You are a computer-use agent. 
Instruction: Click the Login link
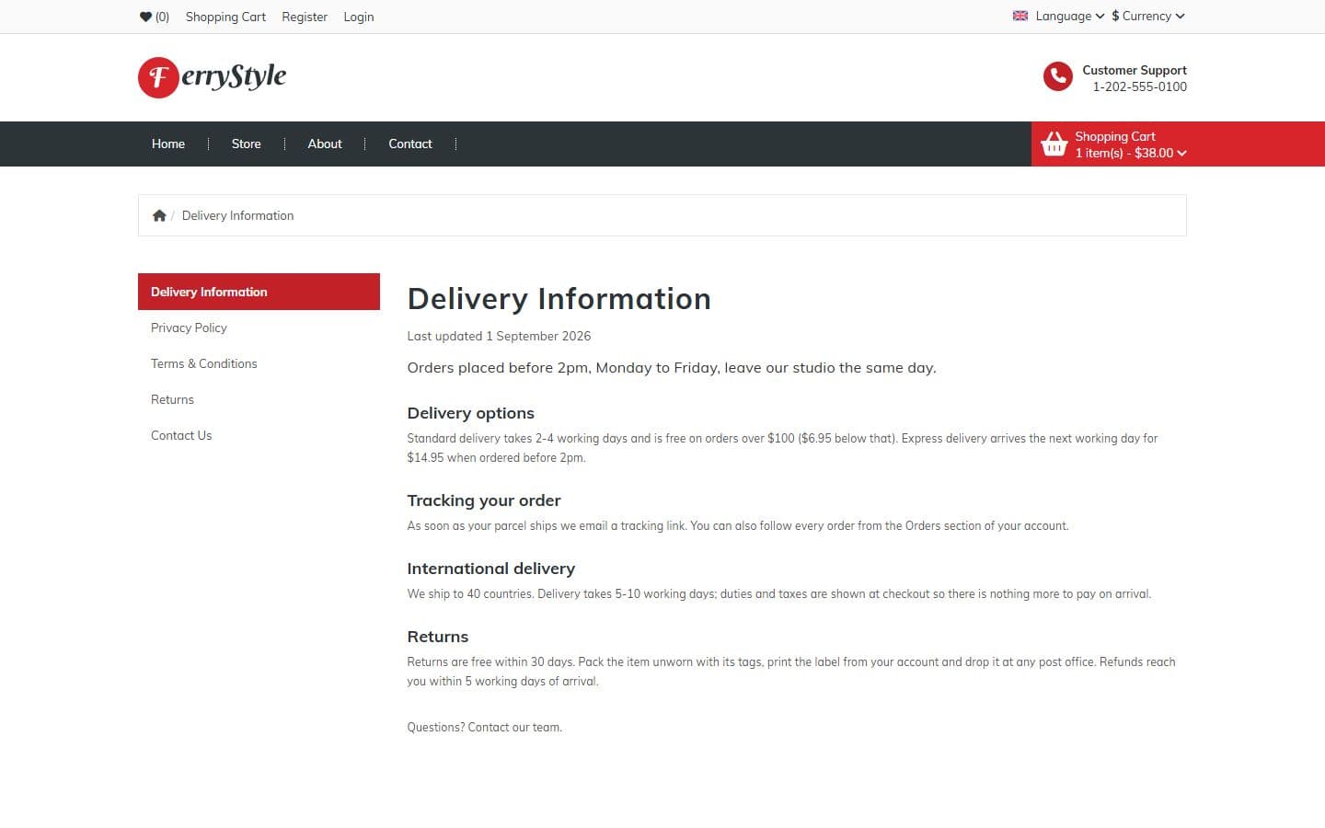359,17
